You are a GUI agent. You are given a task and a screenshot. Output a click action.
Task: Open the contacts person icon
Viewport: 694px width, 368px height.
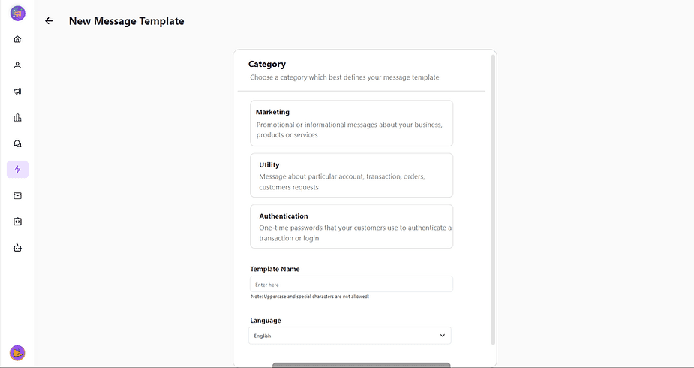(x=17, y=65)
